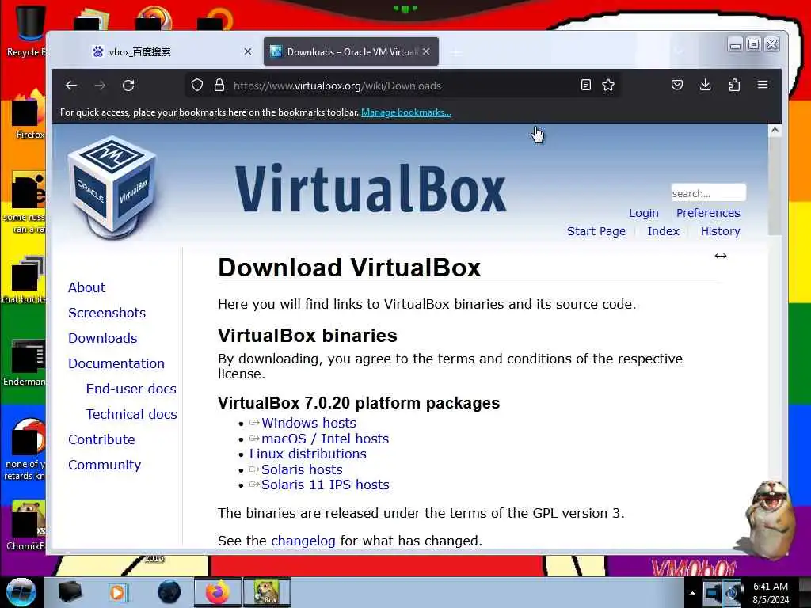Download the Solaris 11 IPS hosts package
The image size is (811, 608).
coord(325,485)
